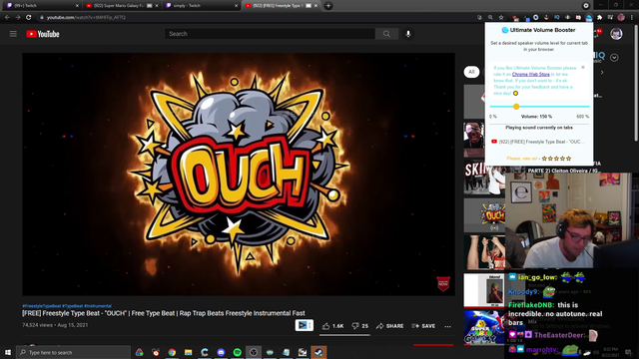Open the Chrome extensions puzzle icon
This screenshot has width=639, height=359.
pyautogui.click(x=599, y=18)
